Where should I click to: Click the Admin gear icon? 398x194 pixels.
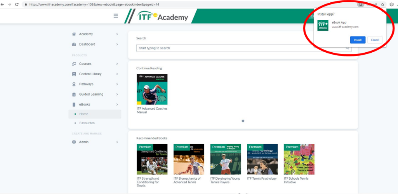point(74,142)
